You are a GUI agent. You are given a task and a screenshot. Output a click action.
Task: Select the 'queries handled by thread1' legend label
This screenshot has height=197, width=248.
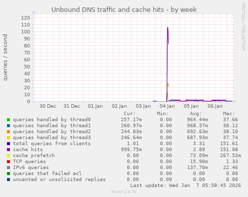coord(52,126)
